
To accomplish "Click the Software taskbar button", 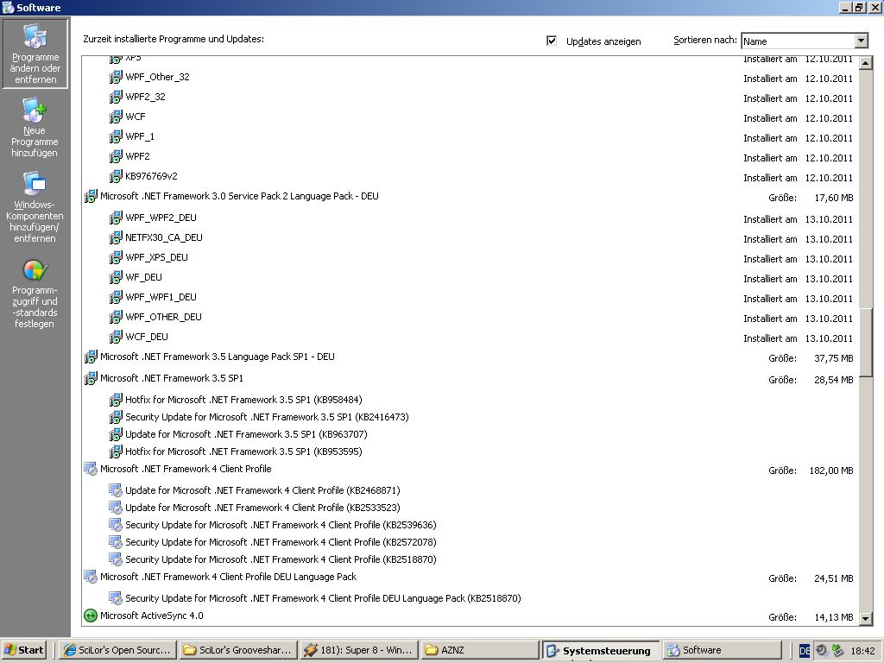I will point(721,650).
